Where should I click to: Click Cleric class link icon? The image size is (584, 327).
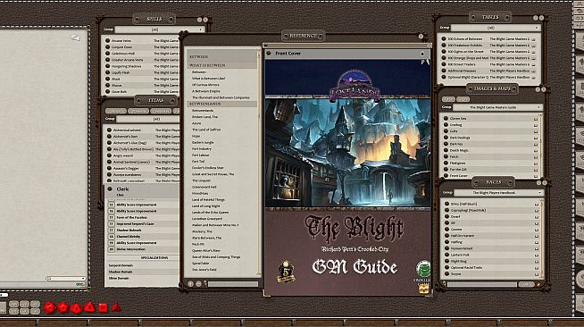click(110, 189)
